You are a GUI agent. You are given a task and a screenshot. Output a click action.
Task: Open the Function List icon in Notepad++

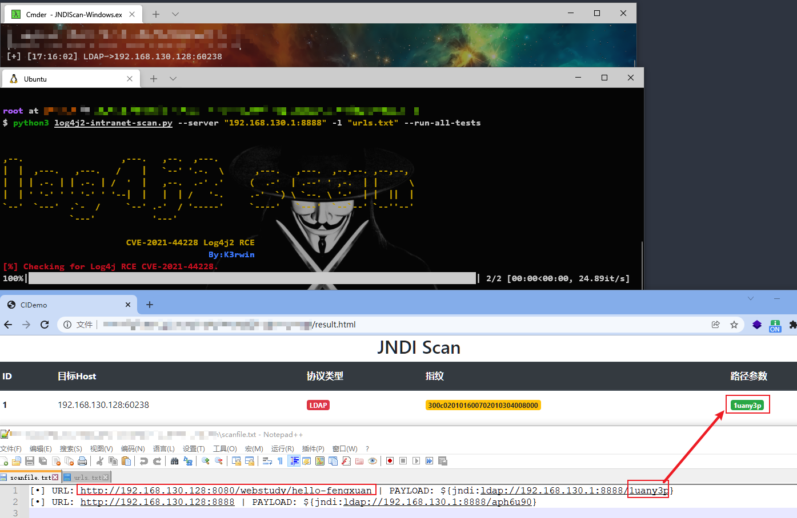coord(346,461)
